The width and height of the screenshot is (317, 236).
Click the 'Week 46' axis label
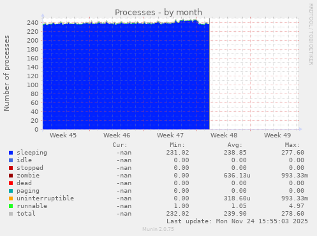click(117, 135)
